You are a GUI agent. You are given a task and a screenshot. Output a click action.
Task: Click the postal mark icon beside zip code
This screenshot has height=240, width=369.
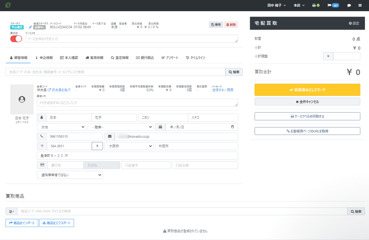pyautogui.click(x=42, y=146)
